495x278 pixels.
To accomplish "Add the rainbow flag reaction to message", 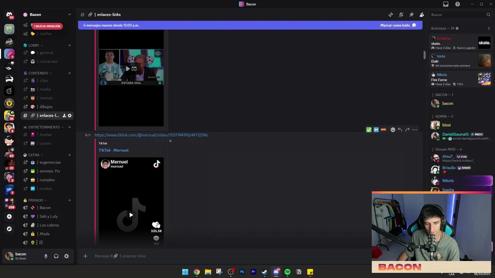I will pyautogui.click(x=383, y=130).
